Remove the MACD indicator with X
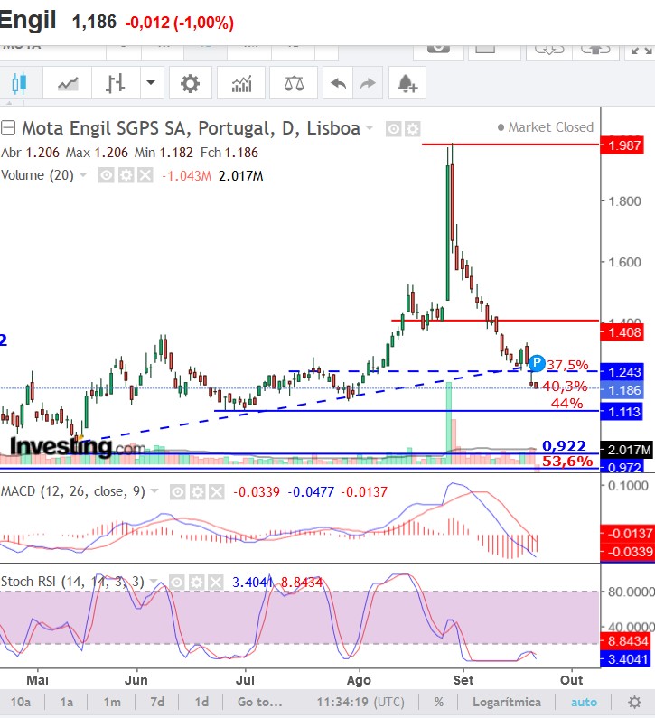Viewport: 655px width, 718px height. (217, 492)
